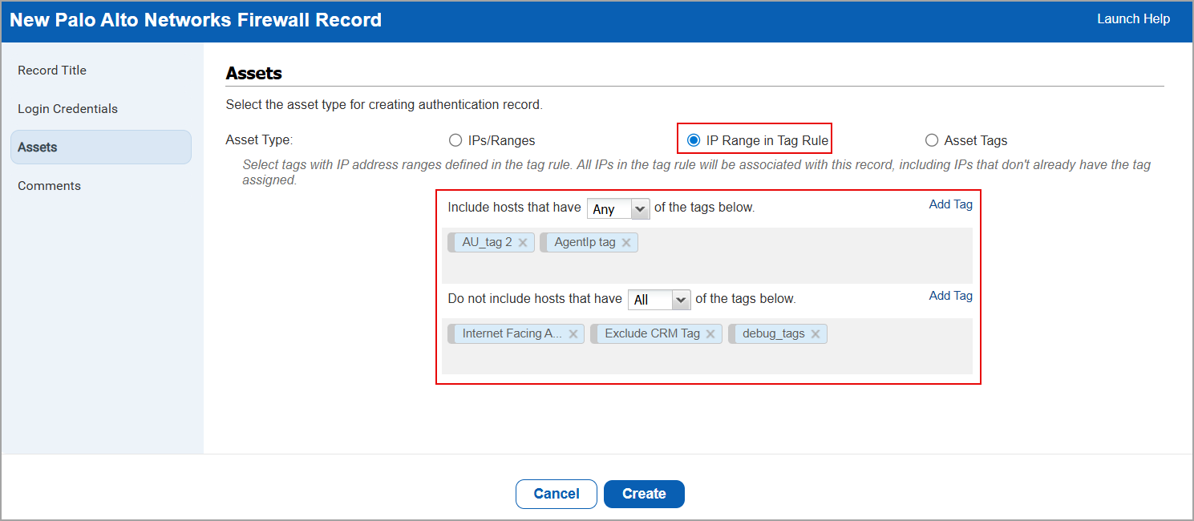Open Launch Help
This screenshot has height=521, width=1194.
pyautogui.click(x=1133, y=18)
